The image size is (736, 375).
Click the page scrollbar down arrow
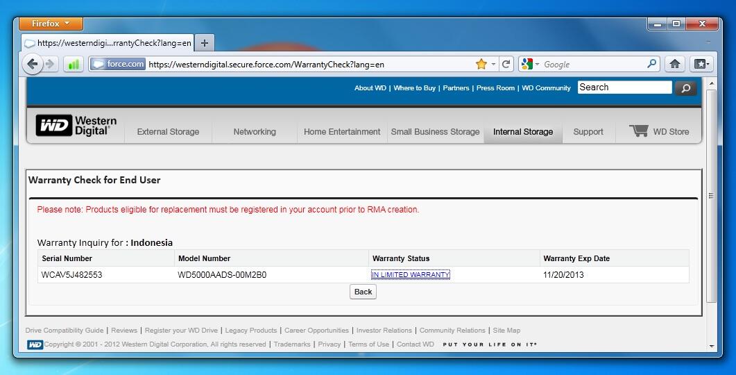pyautogui.click(x=712, y=347)
